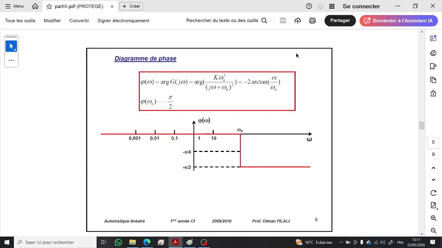Click the scrollbar up arrow
The height and width of the screenshot is (248, 442).
pos(422,32)
